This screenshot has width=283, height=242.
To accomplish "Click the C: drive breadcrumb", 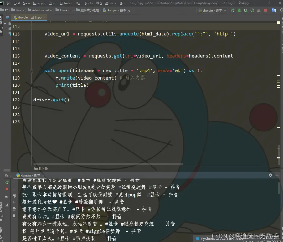I will 4,10.
